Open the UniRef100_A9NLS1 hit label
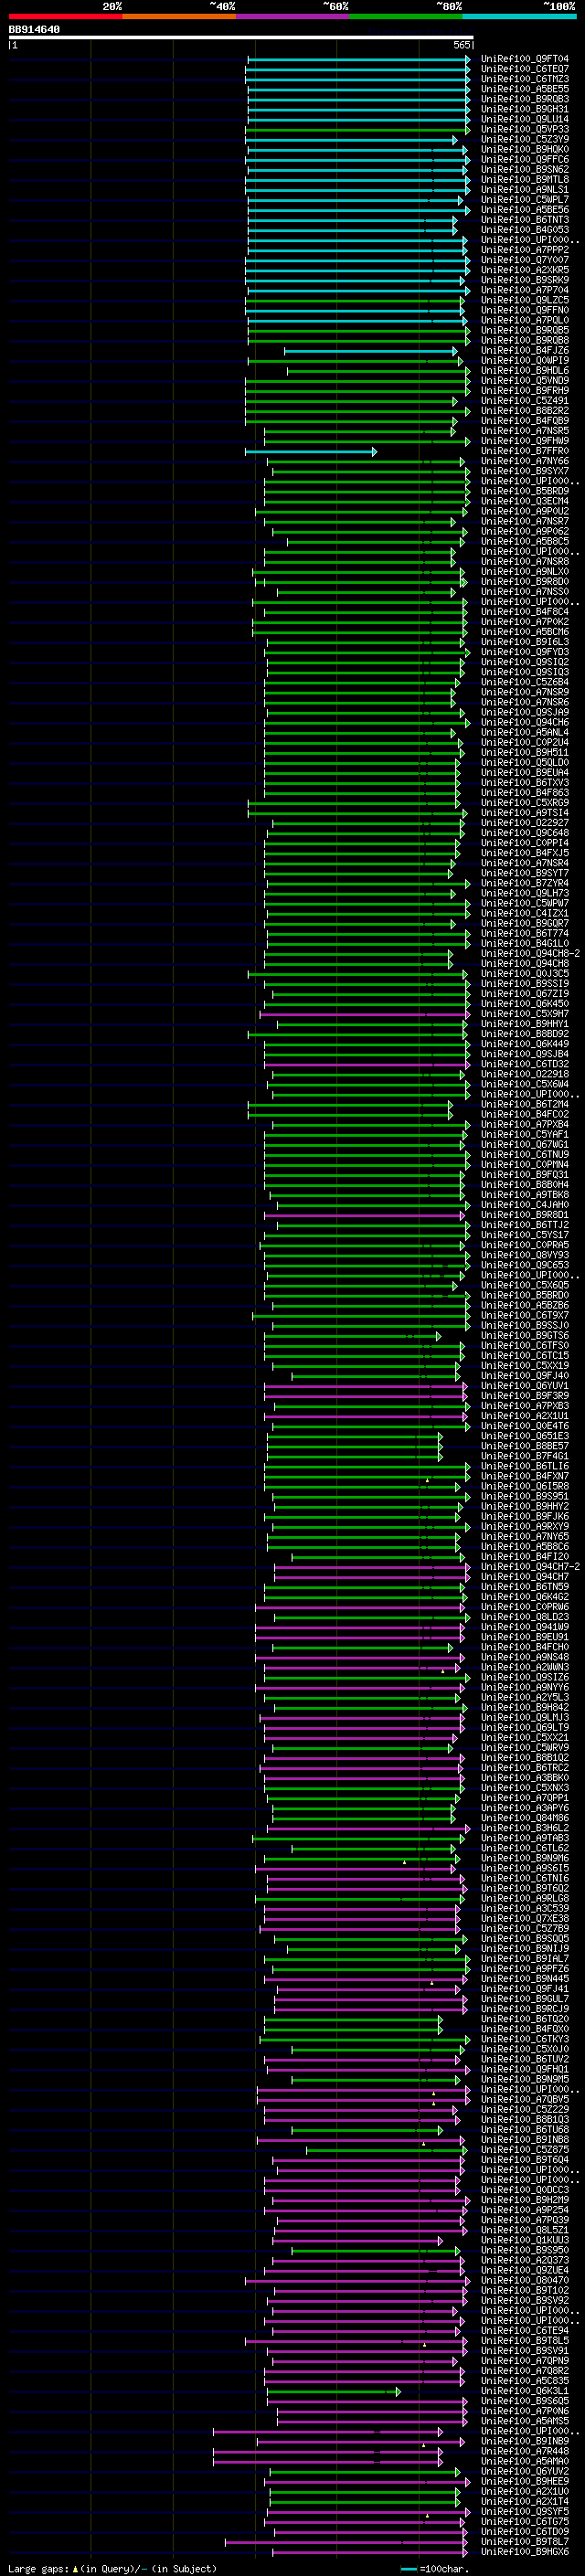Image resolution: width=585 pixels, height=2576 pixels. 525,189
